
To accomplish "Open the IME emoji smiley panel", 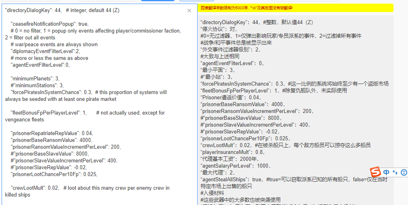I will (404, 172).
